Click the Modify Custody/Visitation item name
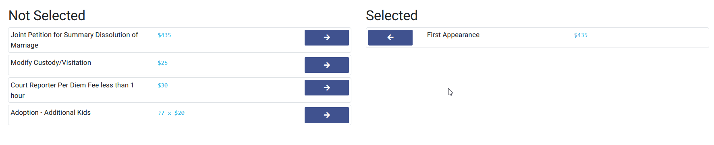This screenshot has height=145, width=714. click(x=51, y=62)
